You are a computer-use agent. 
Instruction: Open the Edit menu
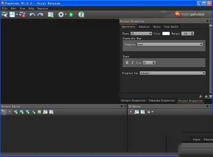(x=14, y=8)
